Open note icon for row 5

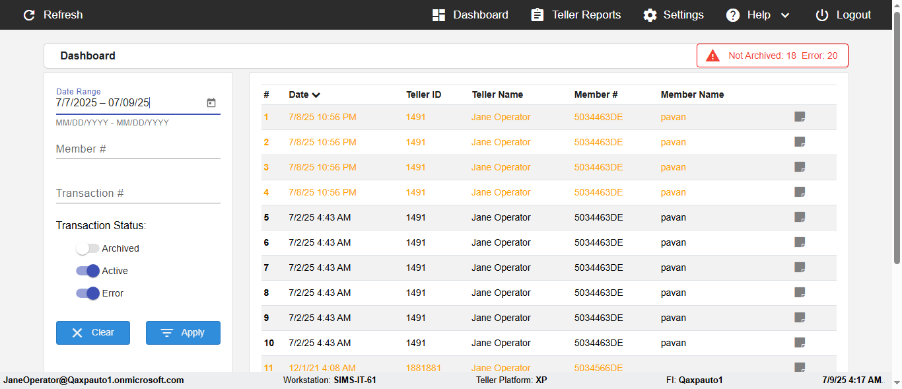click(x=800, y=217)
